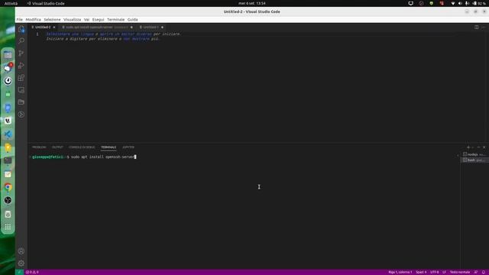The image size is (489, 275).
Task: Open battery status in top bar
Action: [479, 3]
